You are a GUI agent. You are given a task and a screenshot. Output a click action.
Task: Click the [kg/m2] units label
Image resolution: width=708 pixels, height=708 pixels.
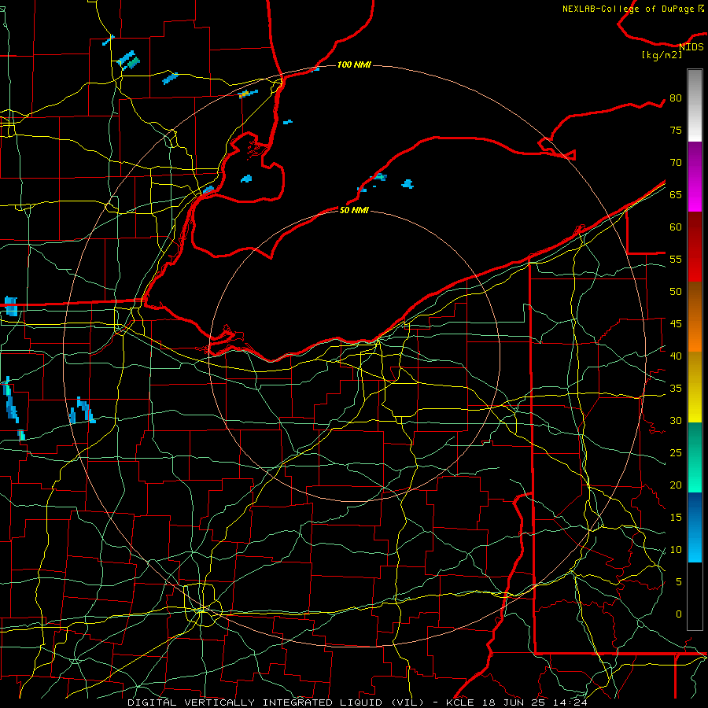point(662,56)
